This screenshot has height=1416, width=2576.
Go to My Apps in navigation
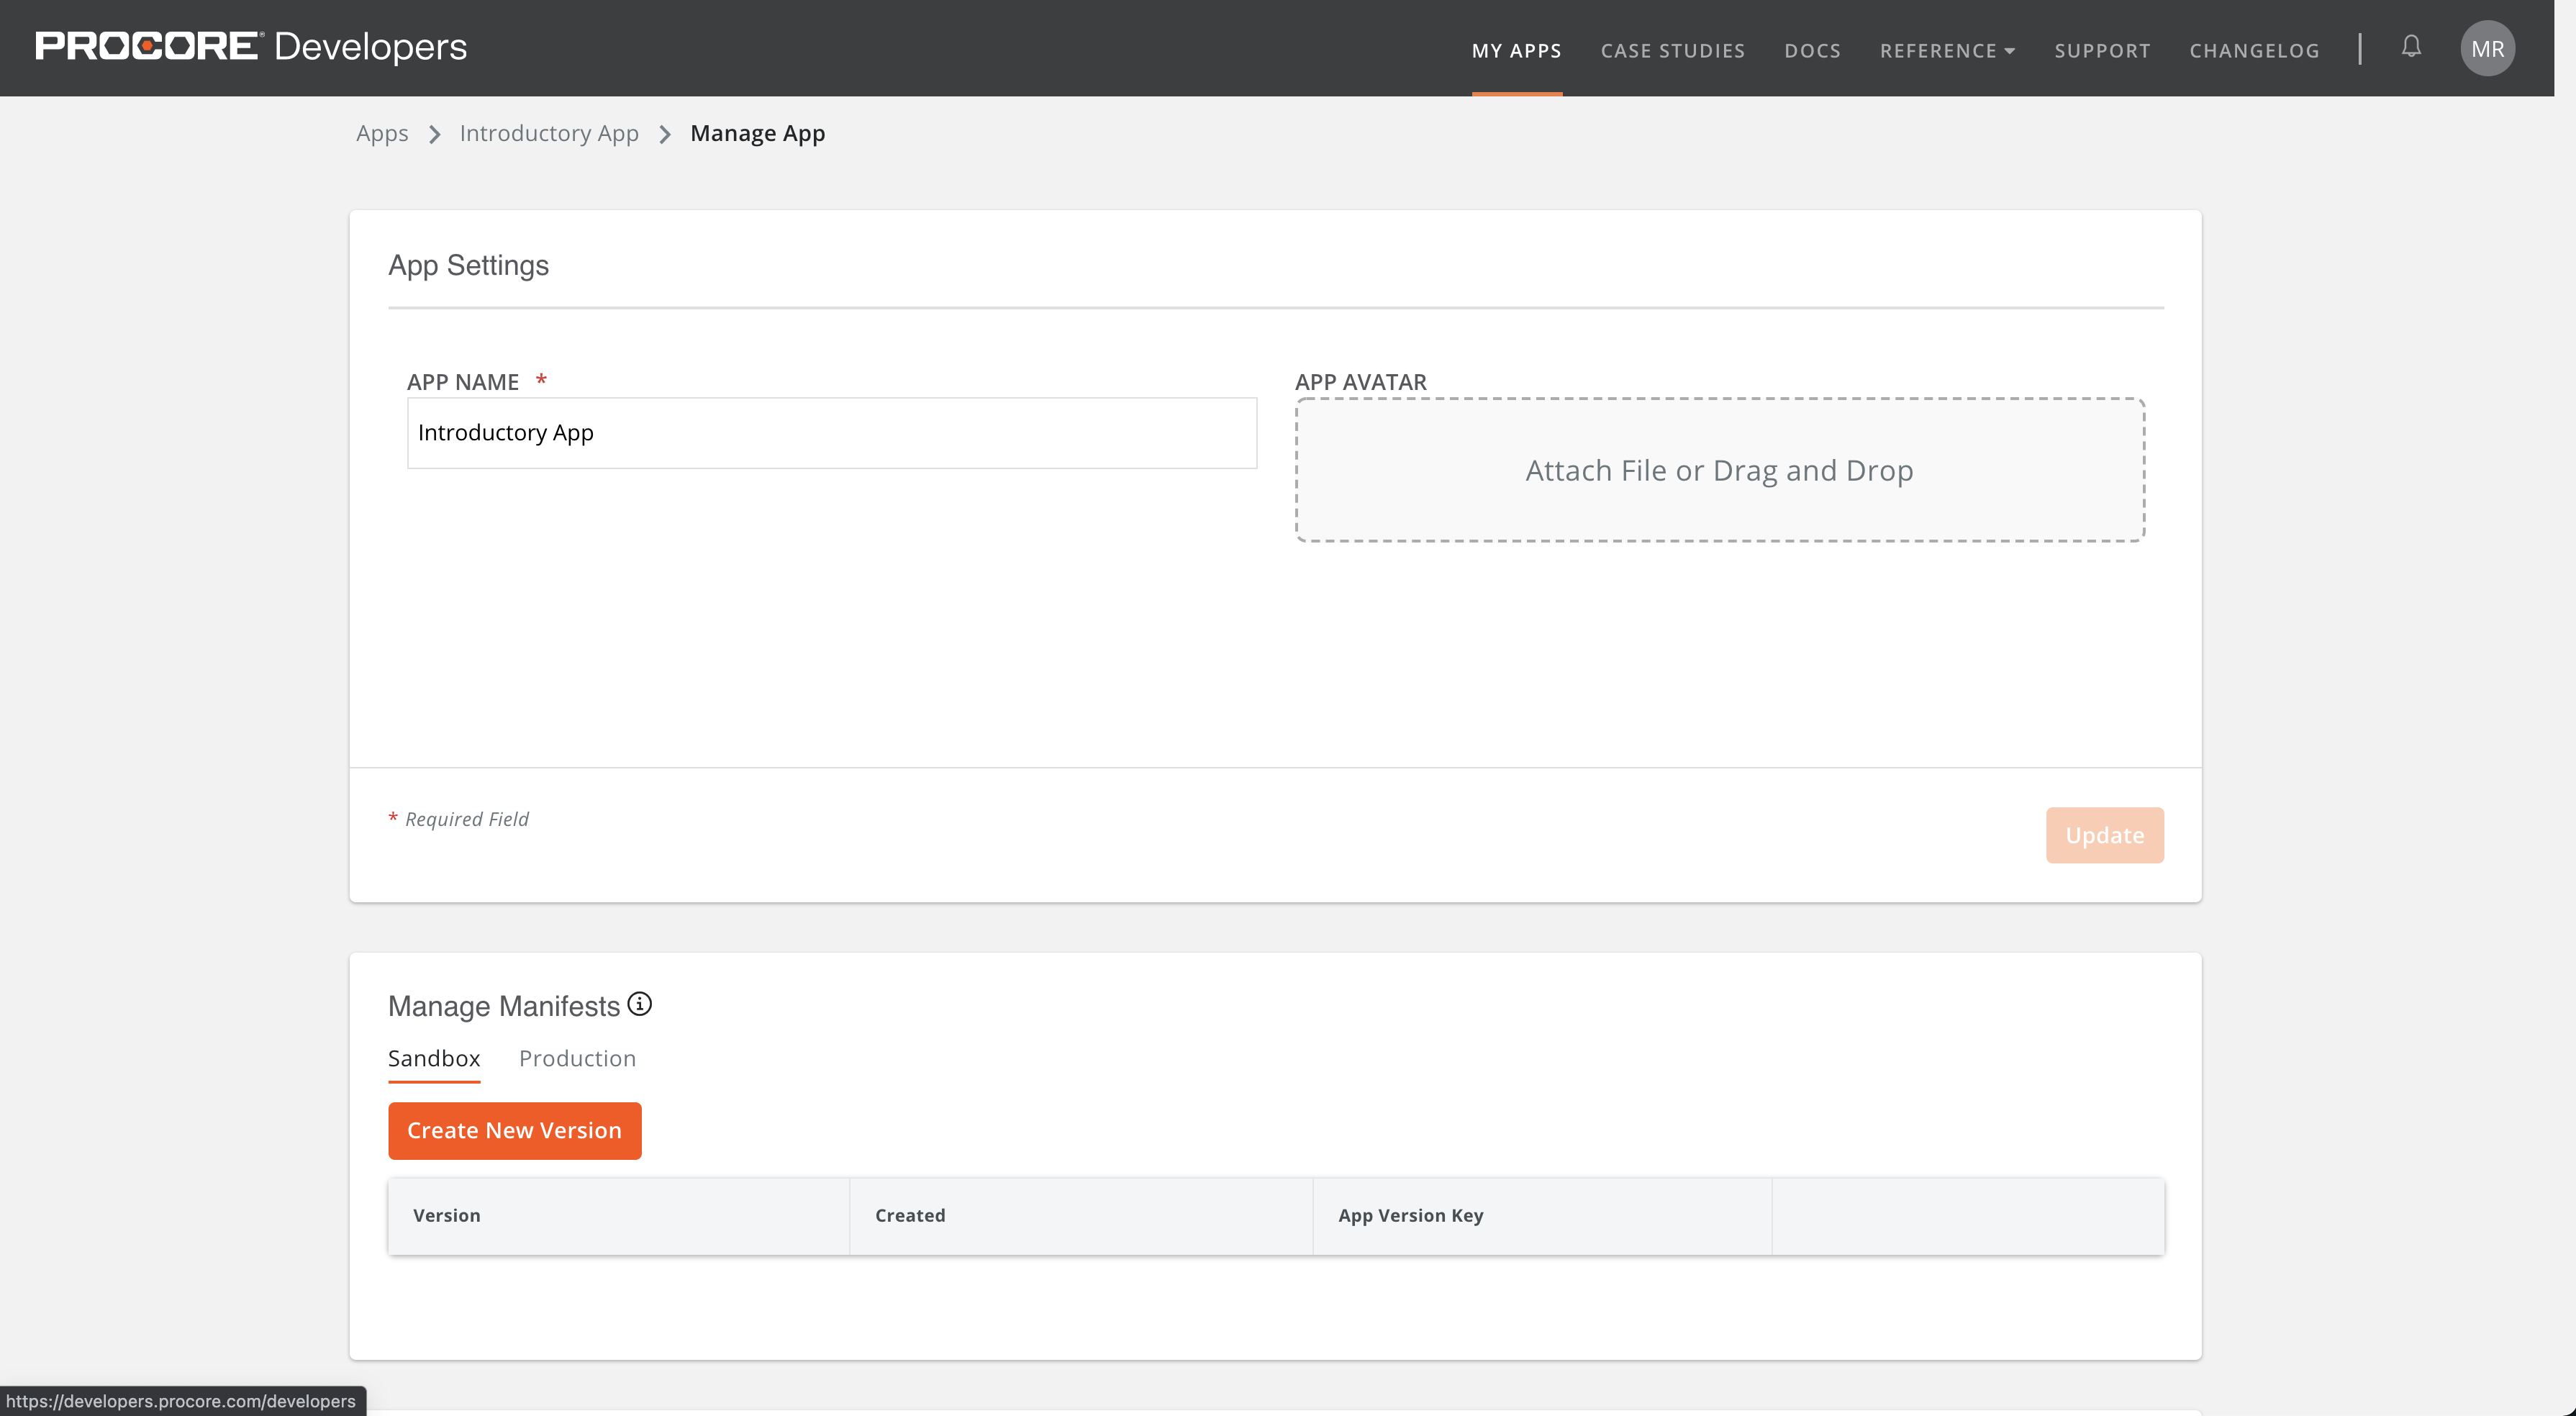click(1516, 50)
